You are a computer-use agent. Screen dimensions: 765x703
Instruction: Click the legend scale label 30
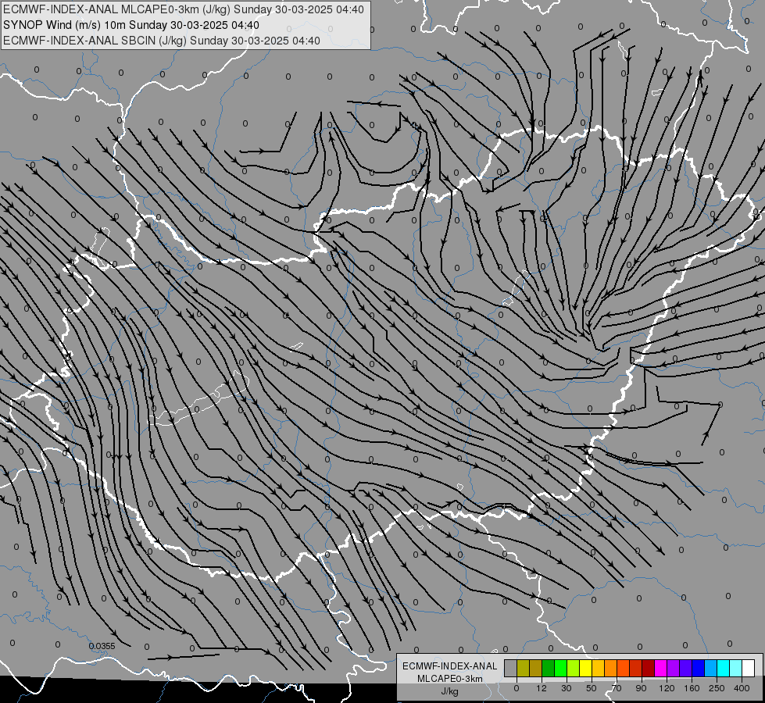click(567, 688)
